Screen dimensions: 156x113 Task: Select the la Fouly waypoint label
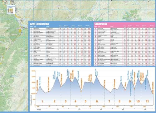pos(105,83)
